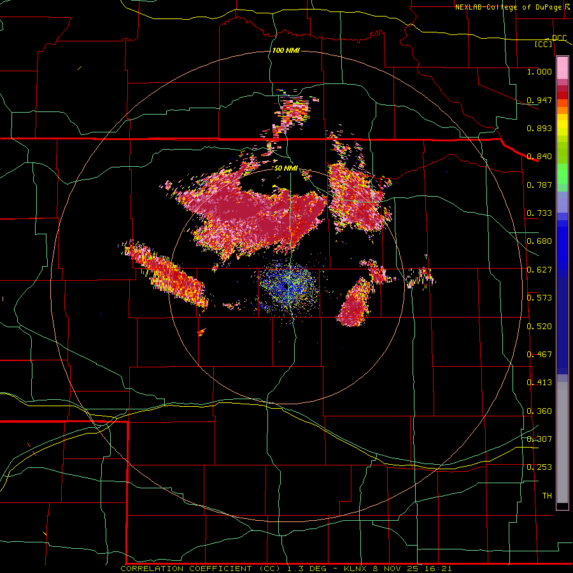573x573 pixels.
Task: Click the 0.627 scale value
Action: click(539, 270)
